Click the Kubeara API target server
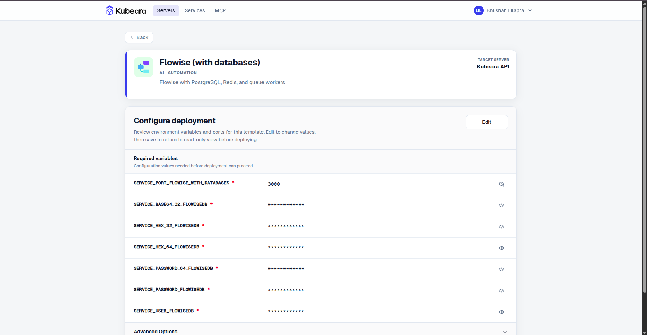The image size is (647, 335). [x=493, y=67]
